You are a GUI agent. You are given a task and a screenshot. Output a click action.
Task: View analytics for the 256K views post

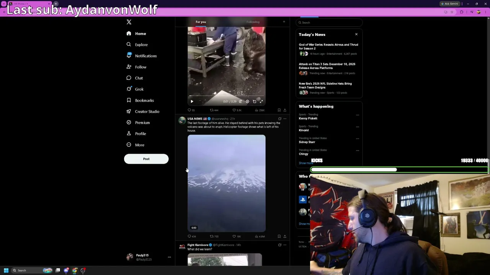tap(260, 110)
